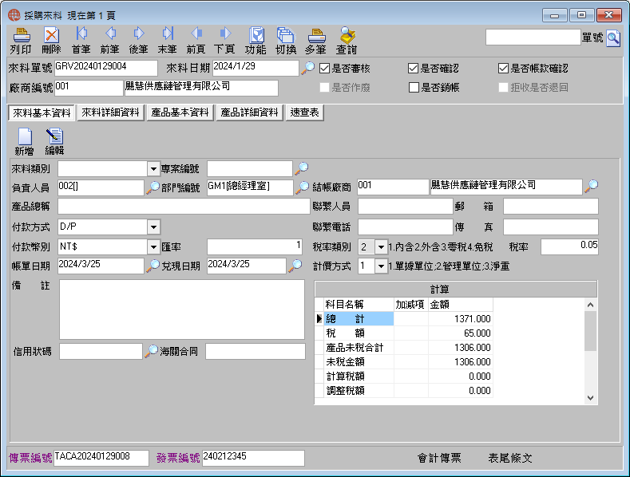Click the search icon beside 單號

click(x=613, y=38)
